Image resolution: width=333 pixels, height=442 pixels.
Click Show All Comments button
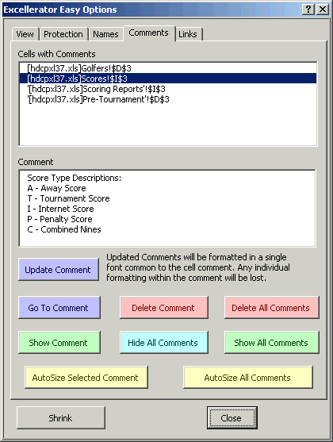272,343
